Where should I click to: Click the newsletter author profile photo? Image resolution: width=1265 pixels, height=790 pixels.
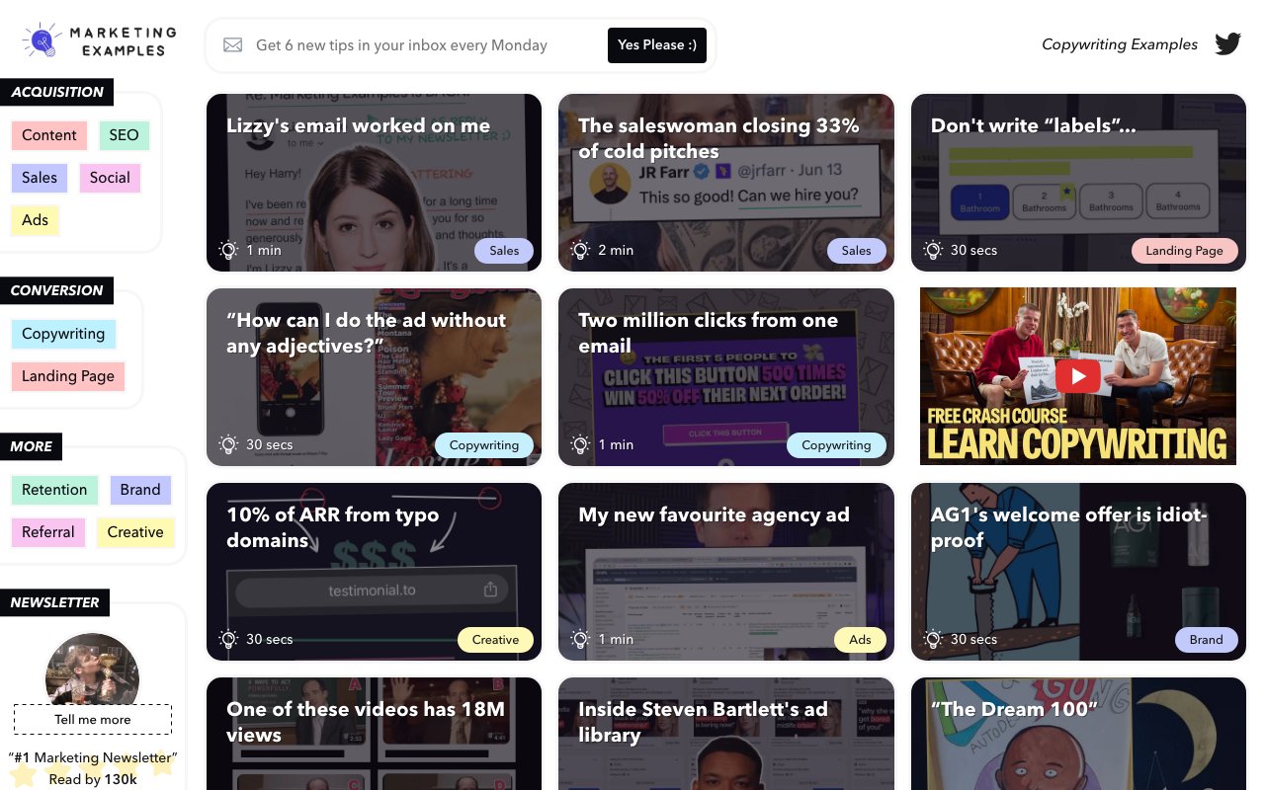92,671
